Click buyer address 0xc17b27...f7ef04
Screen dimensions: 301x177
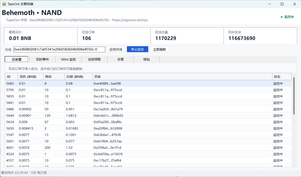[x=107, y=160]
